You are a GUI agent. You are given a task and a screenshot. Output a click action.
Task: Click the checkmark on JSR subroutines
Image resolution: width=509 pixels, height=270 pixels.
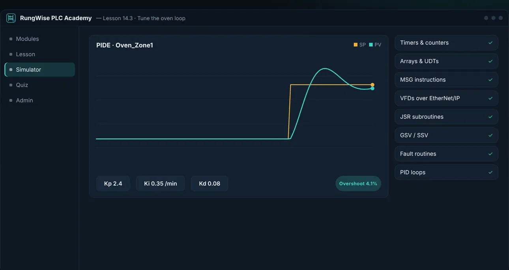[x=490, y=117]
